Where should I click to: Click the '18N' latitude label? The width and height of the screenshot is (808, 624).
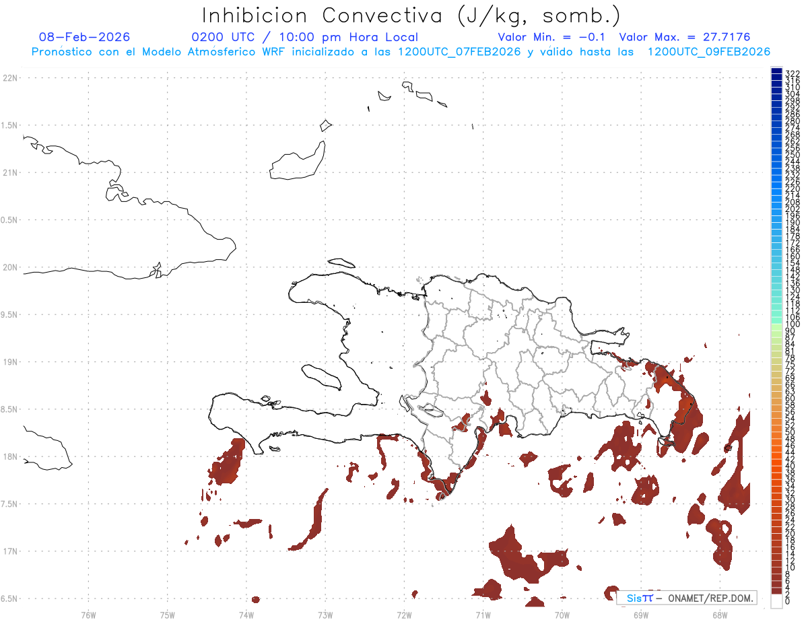click(x=11, y=456)
